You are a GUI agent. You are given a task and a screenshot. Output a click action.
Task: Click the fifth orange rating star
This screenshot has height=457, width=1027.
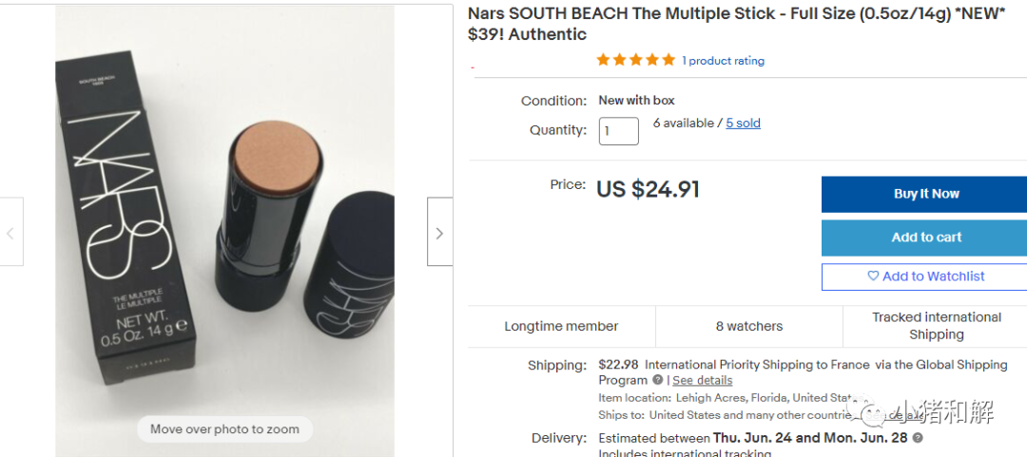coord(668,60)
